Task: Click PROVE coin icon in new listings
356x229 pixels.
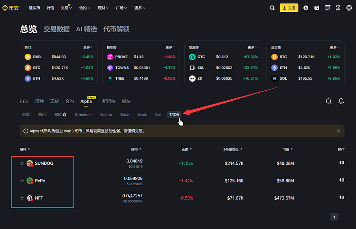Action: pos(110,57)
